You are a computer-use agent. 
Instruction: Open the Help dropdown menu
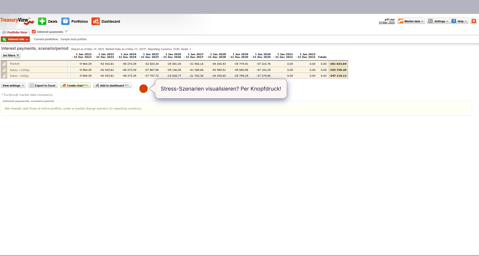460,21
